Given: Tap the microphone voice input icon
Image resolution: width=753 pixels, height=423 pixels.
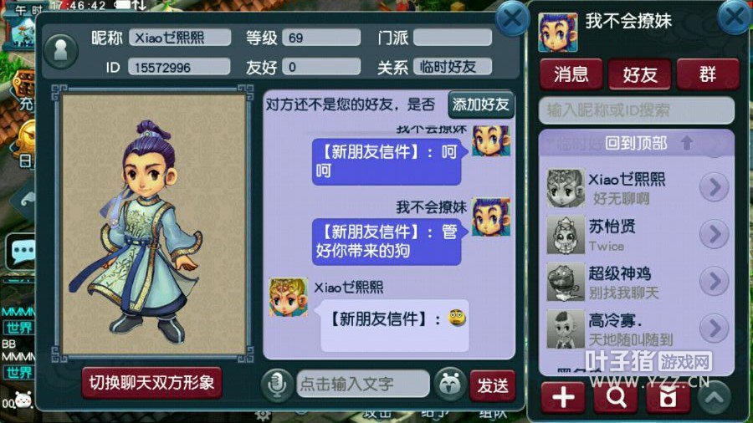Looking at the screenshot, I should click(277, 385).
